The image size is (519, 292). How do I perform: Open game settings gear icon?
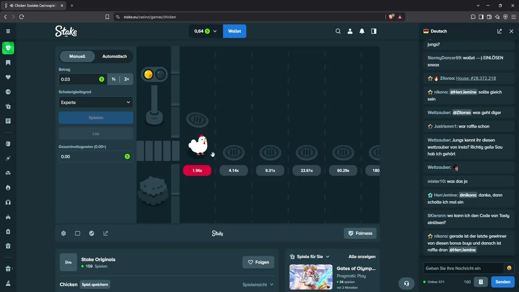click(64, 233)
